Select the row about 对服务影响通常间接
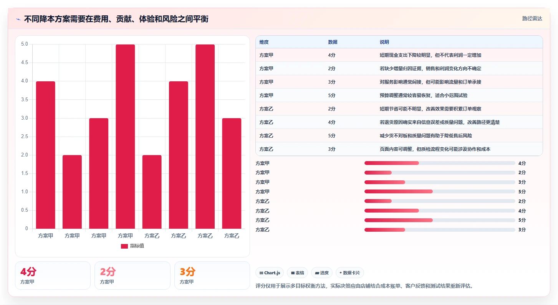The width and height of the screenshot is (558, 305). pos(399,82)
